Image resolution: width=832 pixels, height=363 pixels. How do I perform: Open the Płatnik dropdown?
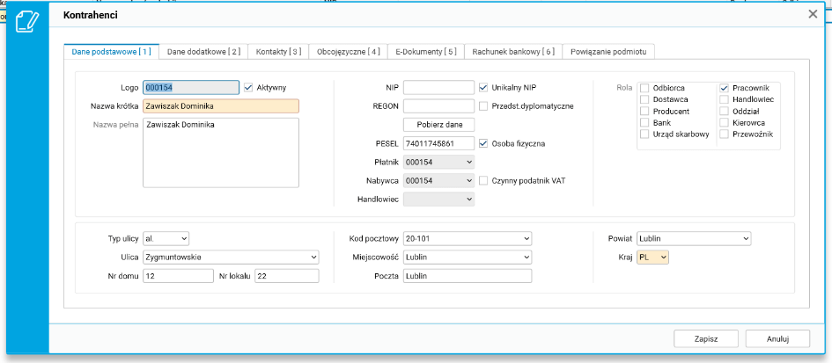point(438,162)
